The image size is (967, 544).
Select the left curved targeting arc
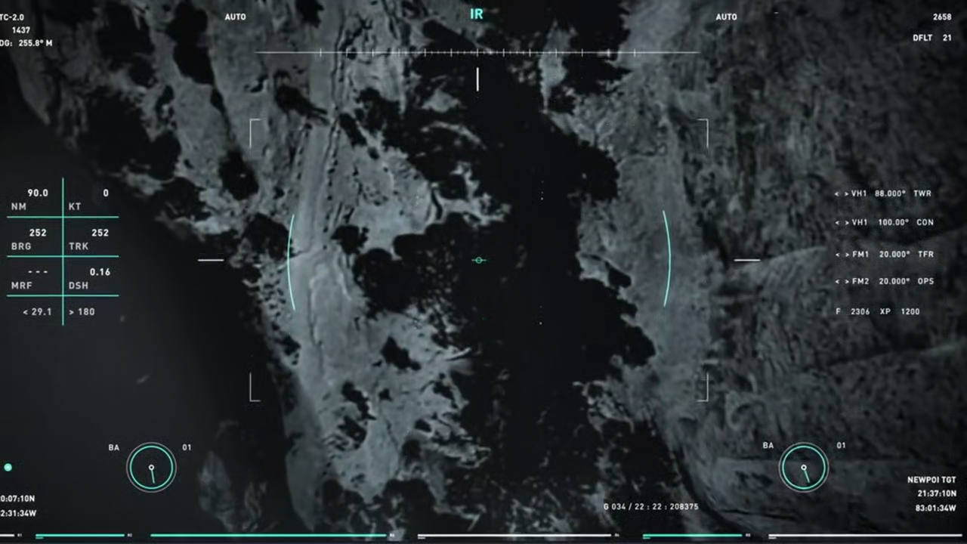click(291, 261)
